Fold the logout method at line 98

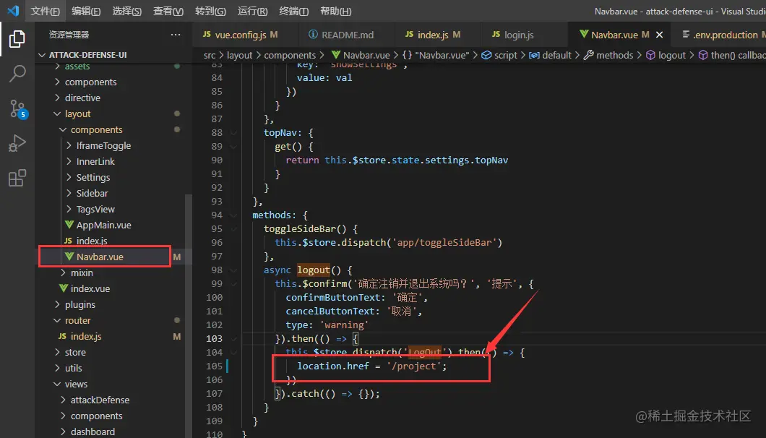pos(233,270)
